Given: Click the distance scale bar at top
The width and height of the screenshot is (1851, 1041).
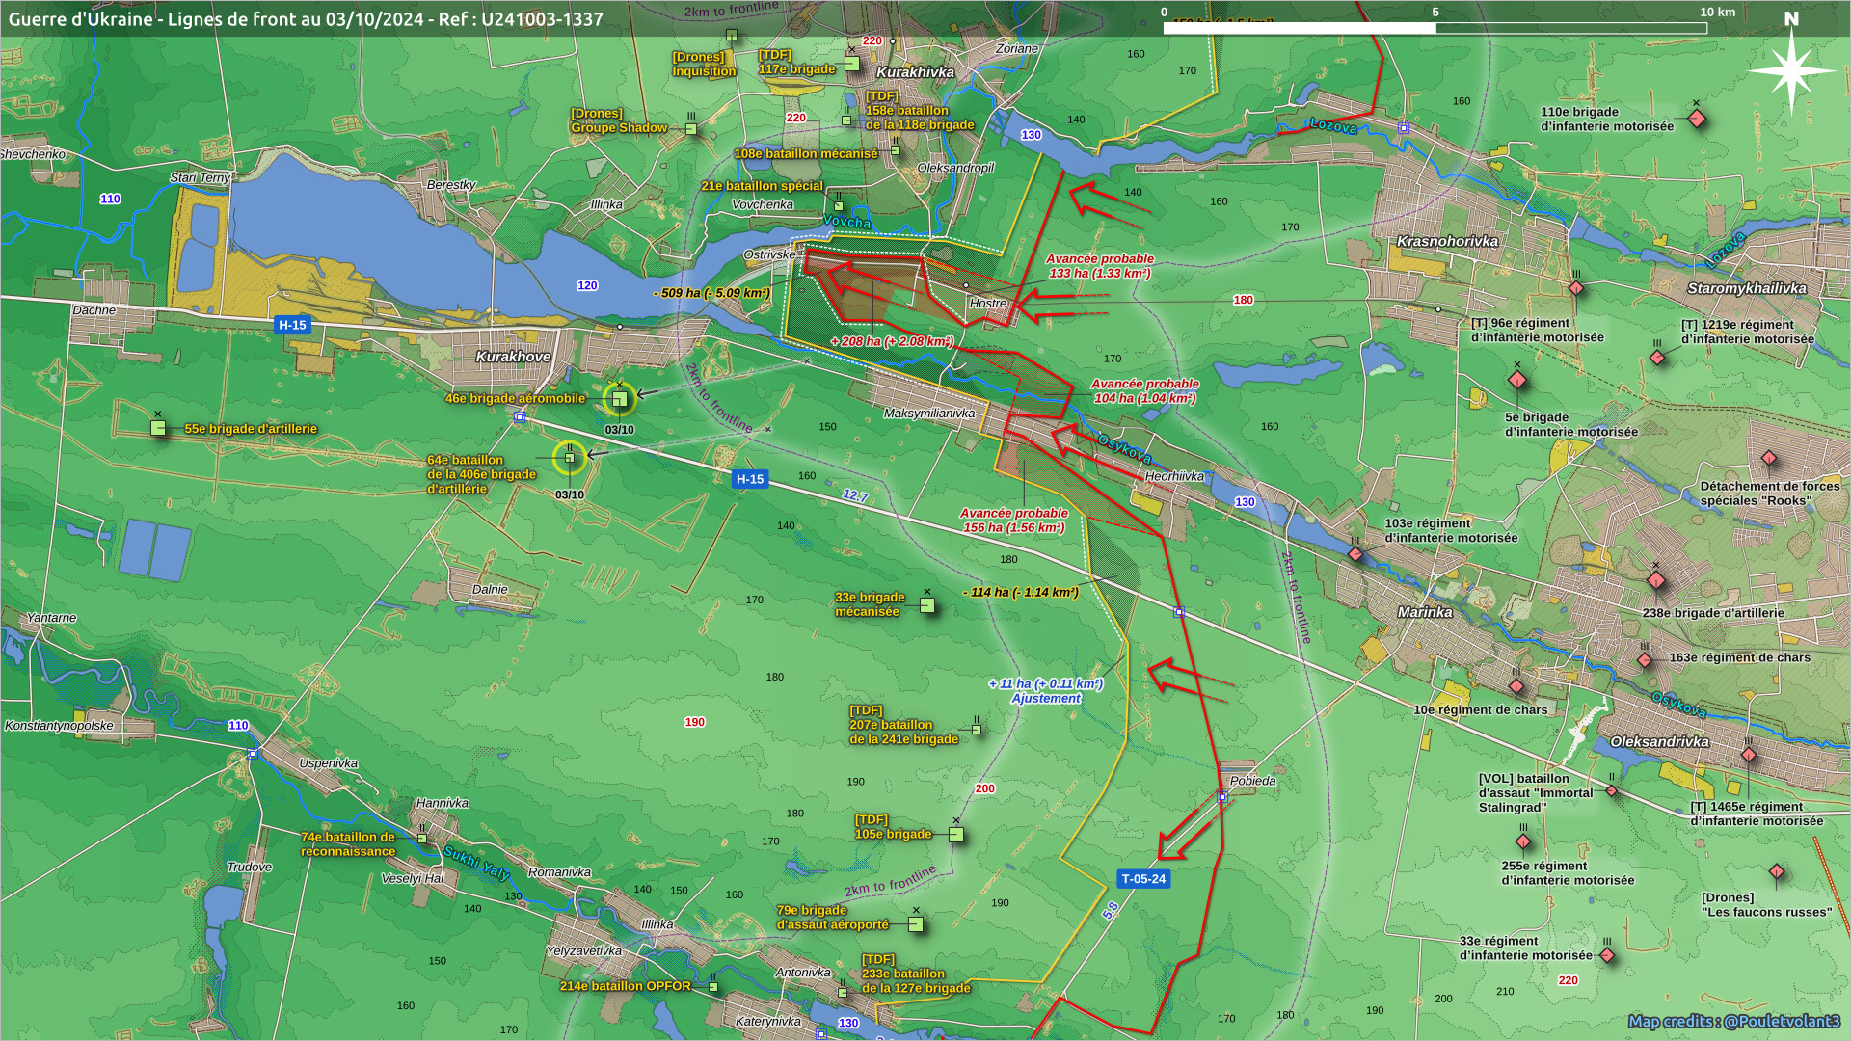Looking at the screenshot, I should 1435,28.
